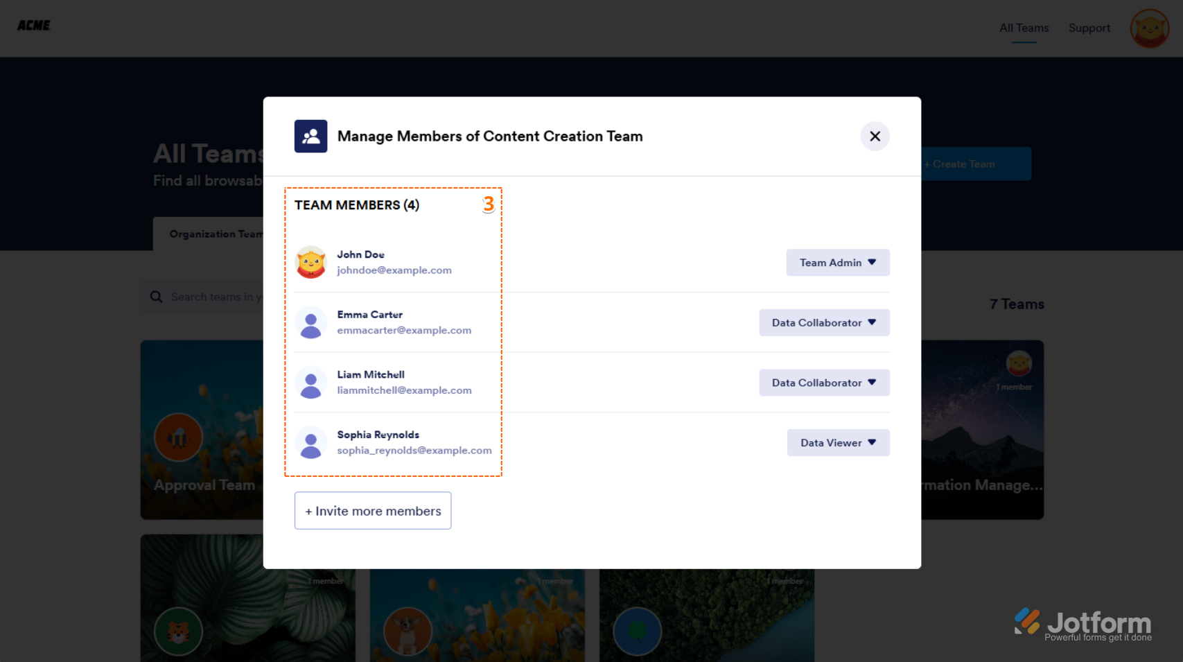Open Sophia Reynolds's Data Viewer dropdown
The image size is (1183, 662).
(x=838, y=443)
